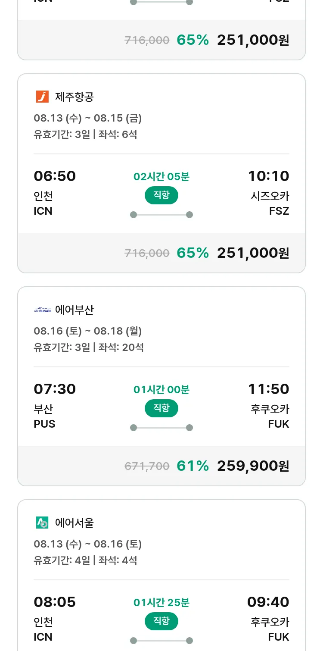Select the 에어서울 airline name
The image size is (323, 651).
point(75,523)
